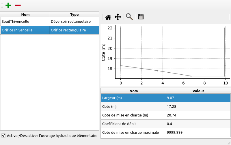
Task: Click the green plus add structure icon
Action: click(x=9, y=5)
